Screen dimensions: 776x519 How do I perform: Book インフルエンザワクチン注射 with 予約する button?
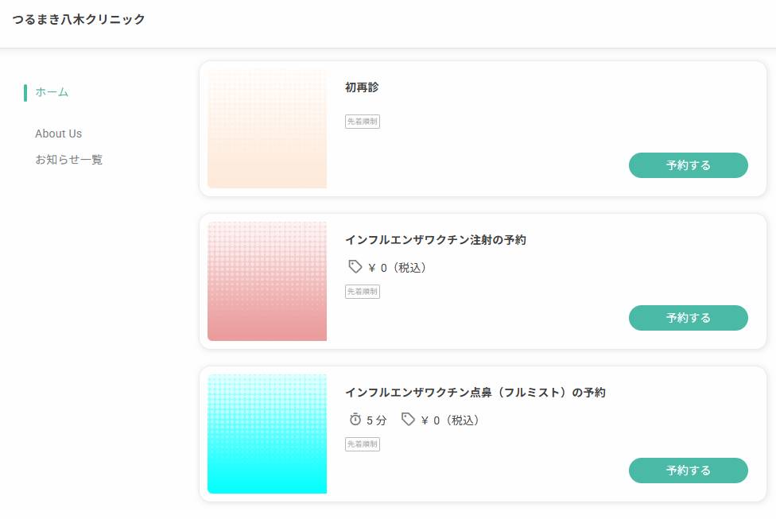pyautogui.click(x=688, y=318)
